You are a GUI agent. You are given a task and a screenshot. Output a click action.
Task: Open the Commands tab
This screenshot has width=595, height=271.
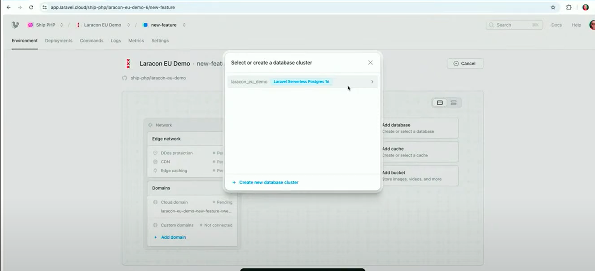coord(92,40)
